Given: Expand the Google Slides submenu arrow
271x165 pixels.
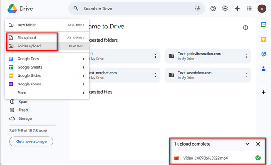Looking at the screenshot, I should pos(84,76).
